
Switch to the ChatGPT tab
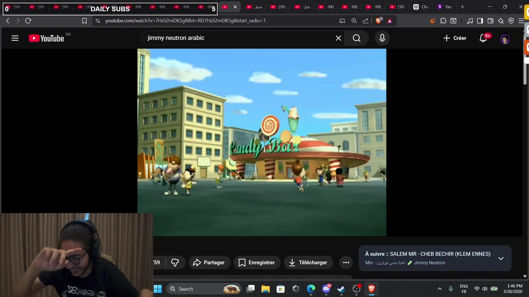(x=421, y=7)
